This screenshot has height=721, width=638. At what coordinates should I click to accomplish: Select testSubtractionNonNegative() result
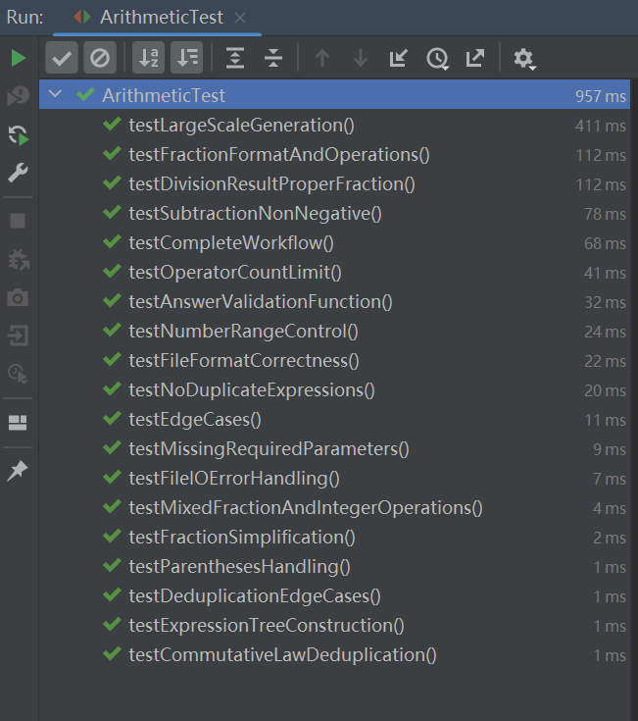point(334,214)
